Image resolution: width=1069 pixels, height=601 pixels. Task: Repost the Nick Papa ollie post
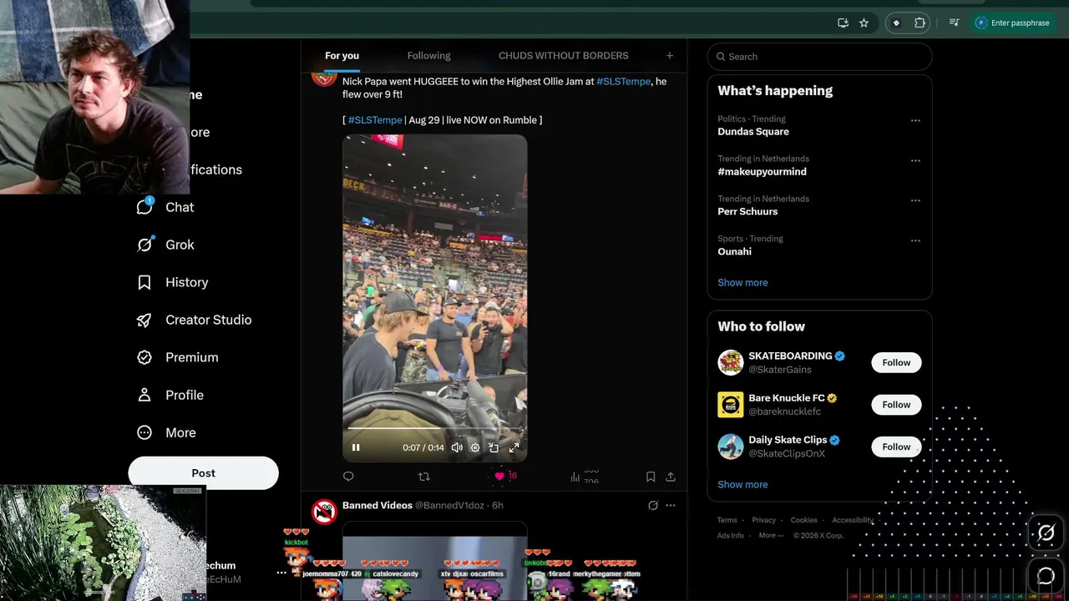click(x=423, y=477)
